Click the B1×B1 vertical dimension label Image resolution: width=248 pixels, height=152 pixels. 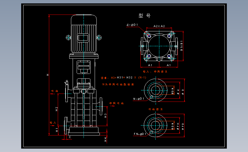(x=182, y=46)
